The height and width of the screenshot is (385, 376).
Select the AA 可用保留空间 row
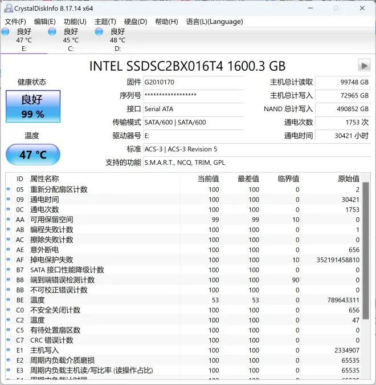coord(183,220)
